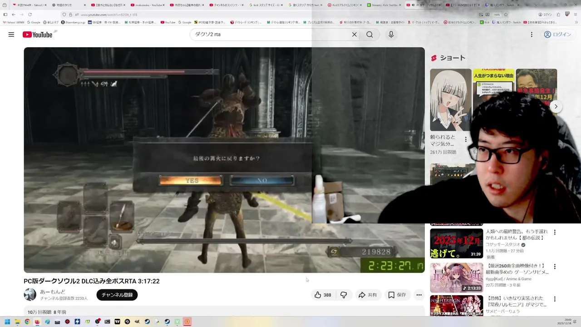Open the first Steam taskbar icon
The image size is (581, 327).
147,322
